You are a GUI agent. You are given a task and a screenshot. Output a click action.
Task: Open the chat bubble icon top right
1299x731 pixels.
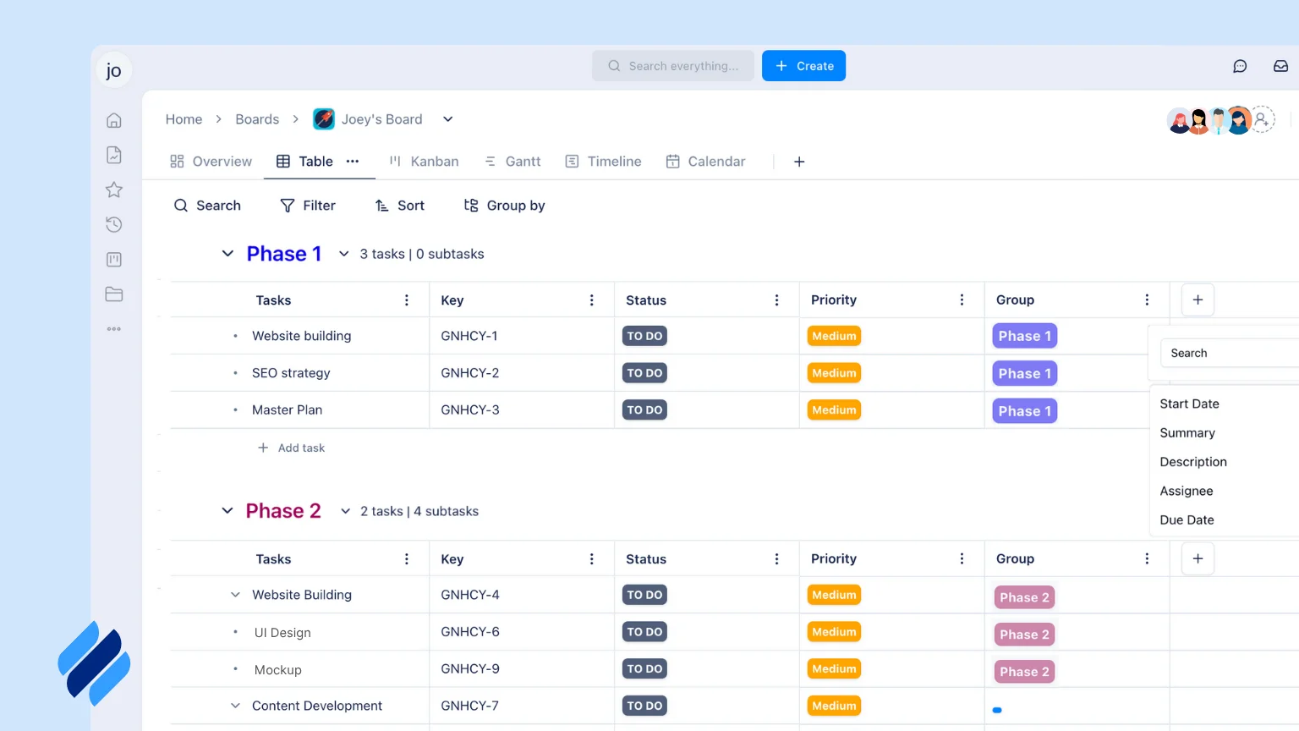coord(1240,65)
